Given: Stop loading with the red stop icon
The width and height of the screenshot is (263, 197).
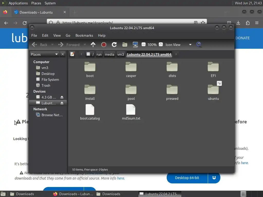Looking at the screenshot, I should pyautogui.click(x=104, y=45).
